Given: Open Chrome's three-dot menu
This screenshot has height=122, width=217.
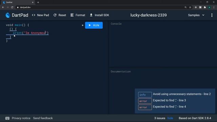Looking at the screenshot, I should click(214, 7).
